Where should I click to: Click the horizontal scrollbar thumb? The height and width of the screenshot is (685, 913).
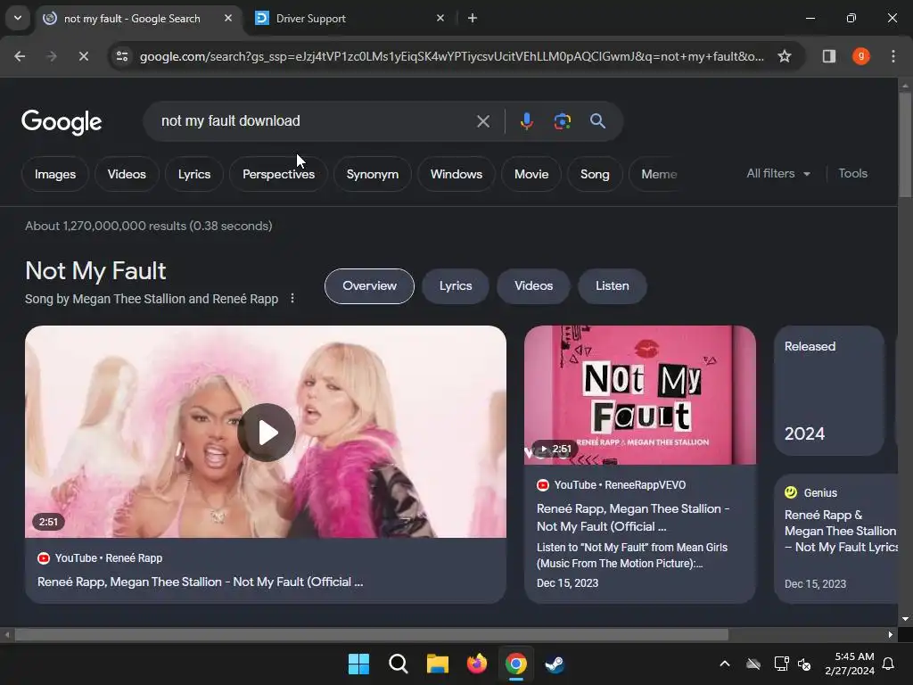(372, 634)
